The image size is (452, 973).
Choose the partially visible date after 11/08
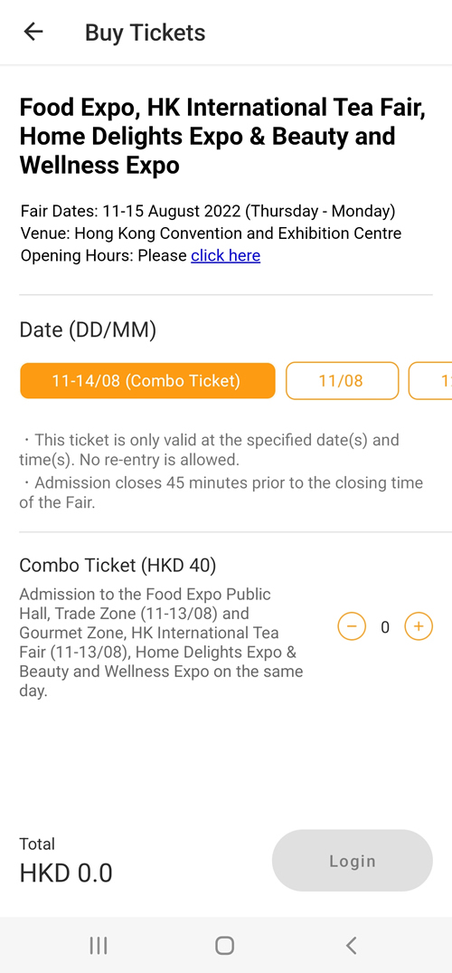(x=430, y=380)
